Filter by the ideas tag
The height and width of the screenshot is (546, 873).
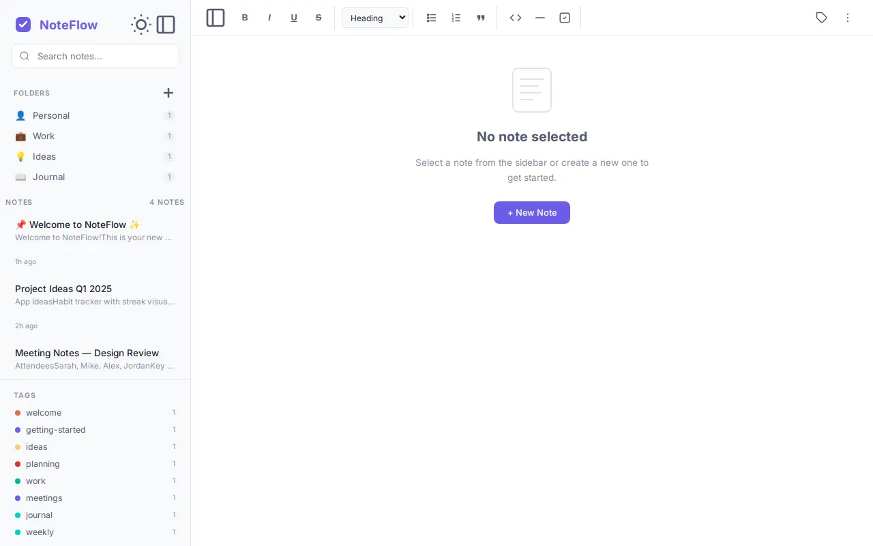(95, 447)
